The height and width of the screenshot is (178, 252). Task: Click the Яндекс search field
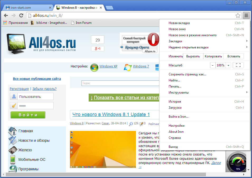tap(120, 83)
